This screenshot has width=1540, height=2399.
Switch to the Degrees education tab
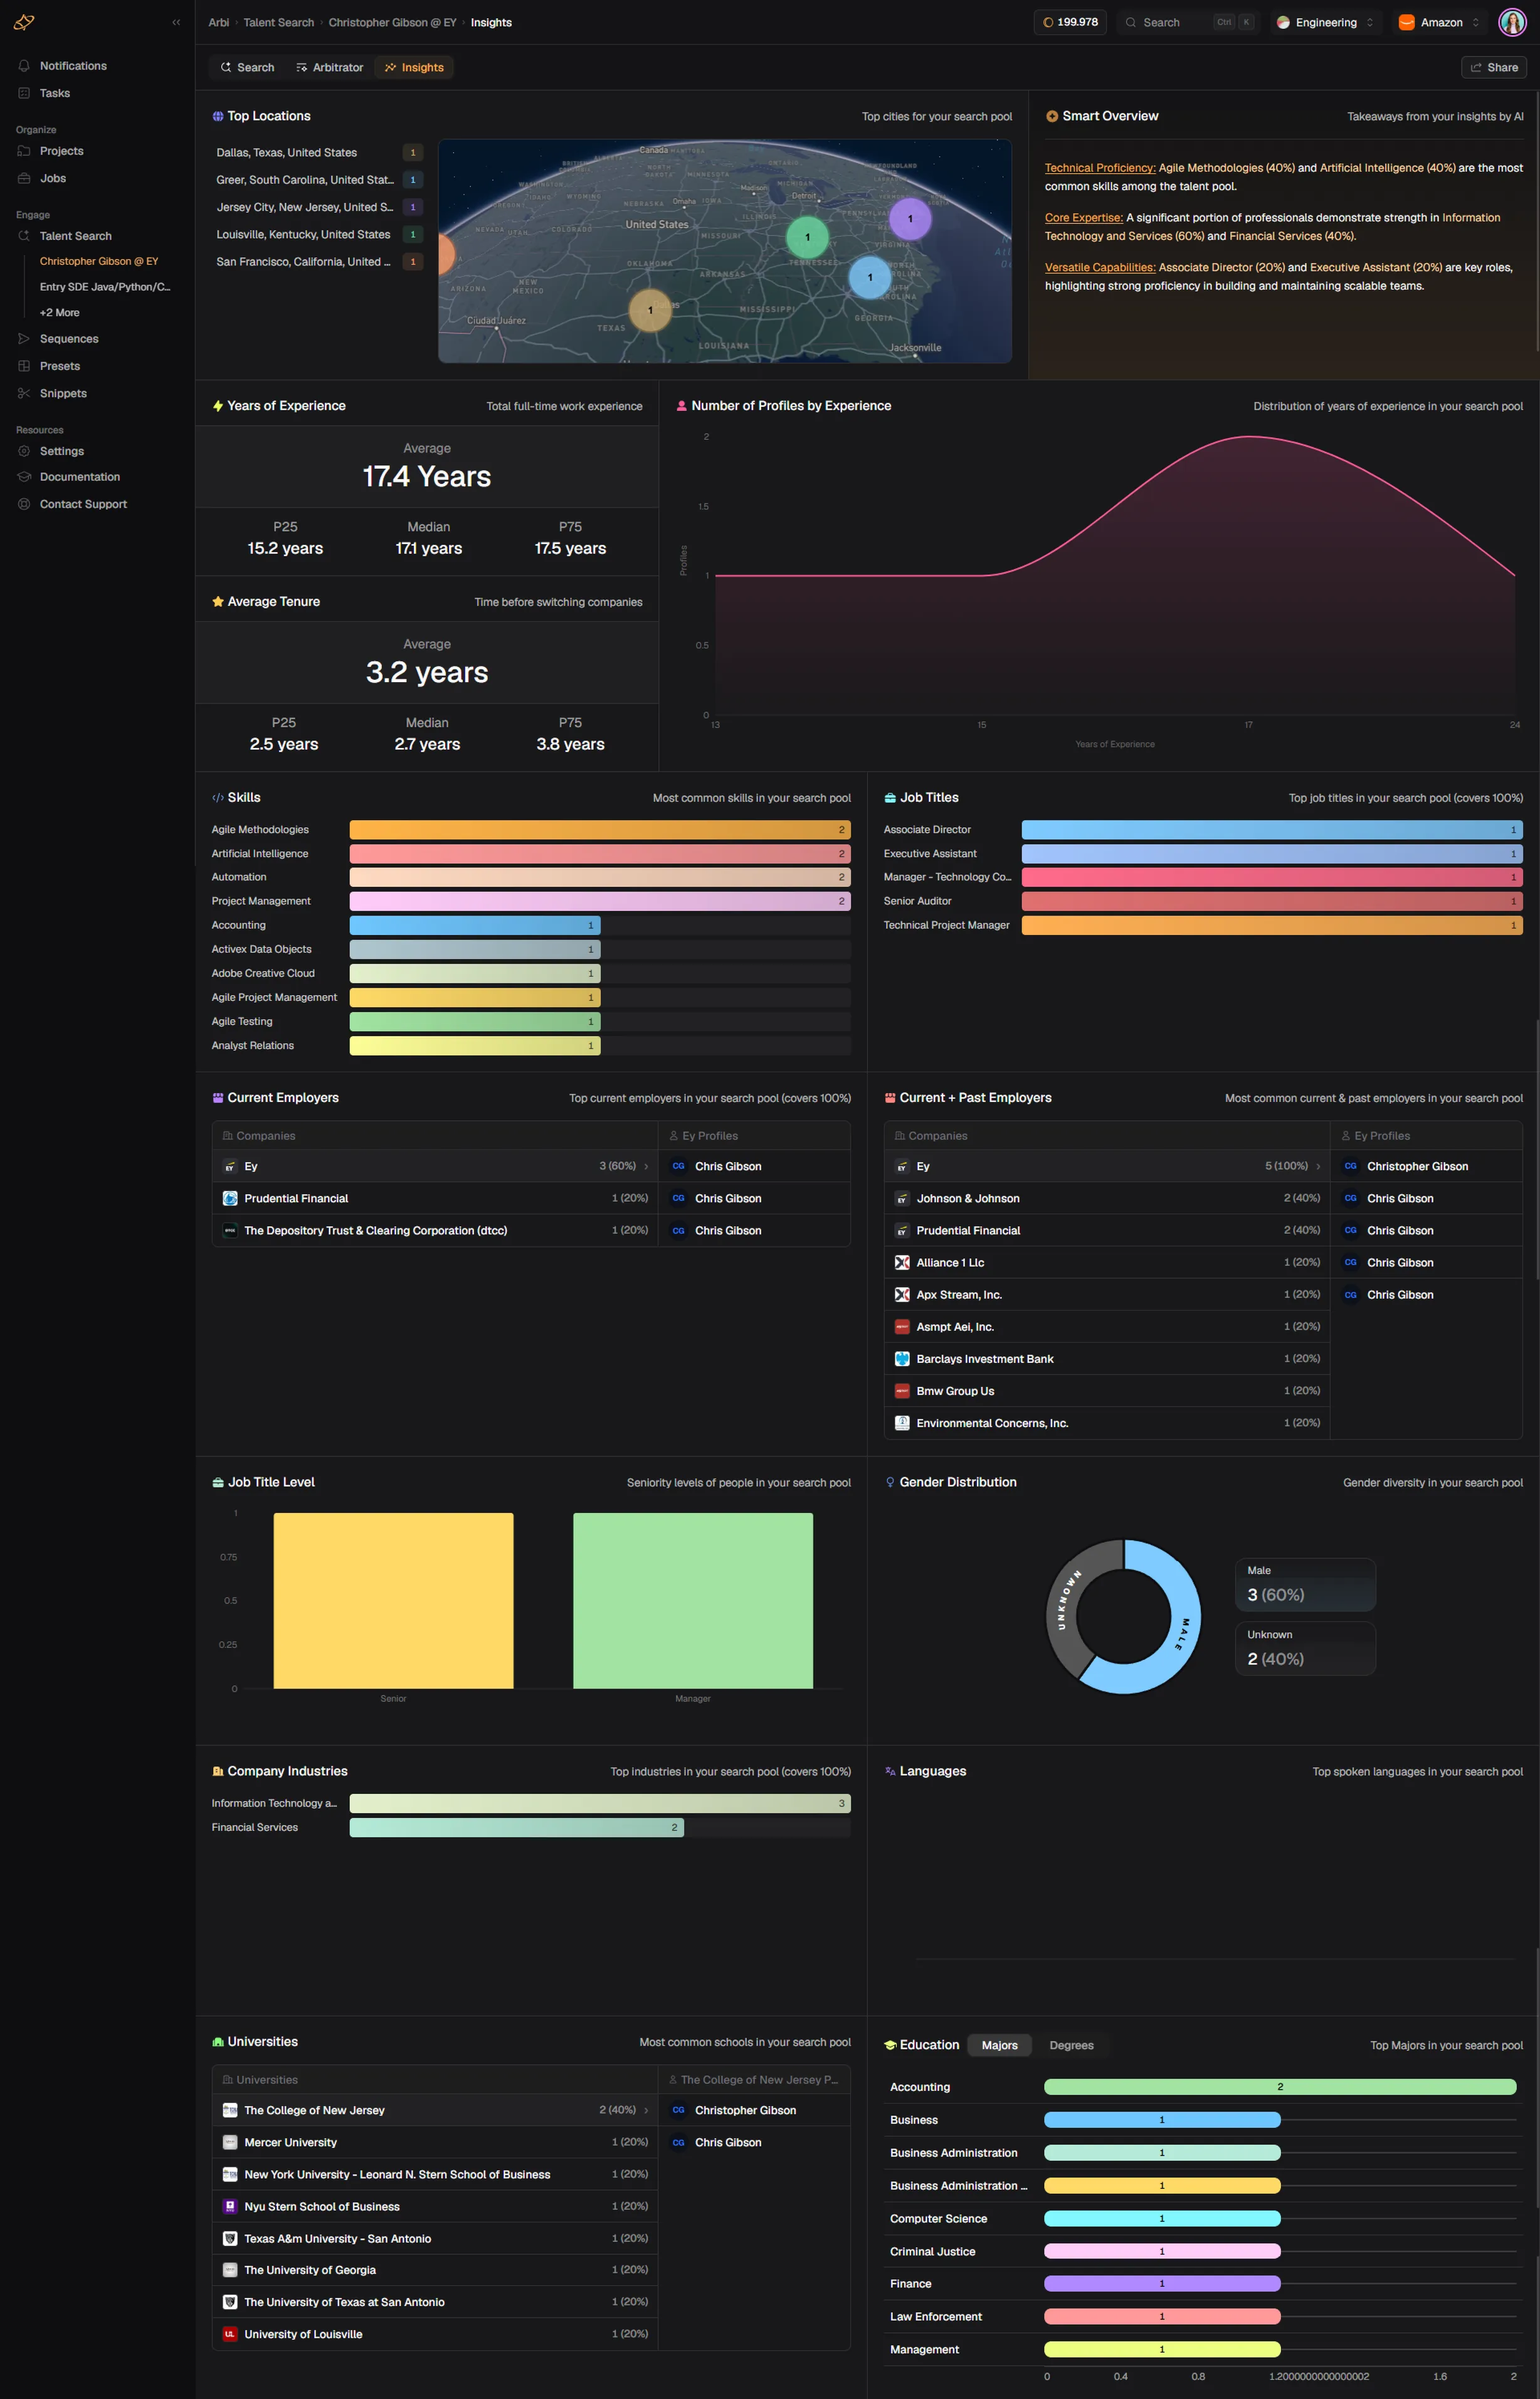pos(1071,2044)
